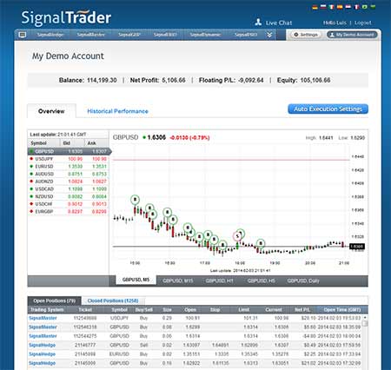Open Live Chat via the person icon
This screenshot has height=370, width=391.
coord(258,23)
